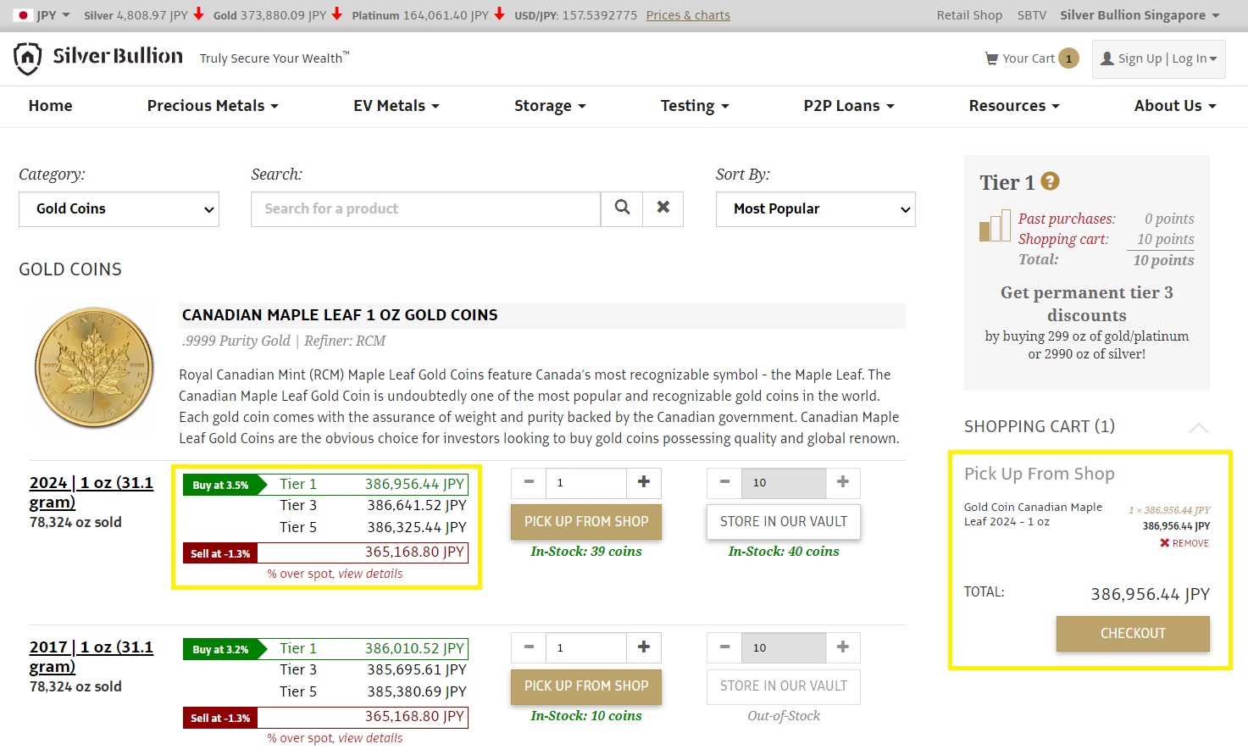Image resolution: width=1248 pixels, height=755 pixels.
Task: Open the Prices & charts link
Action: (688, 15)
